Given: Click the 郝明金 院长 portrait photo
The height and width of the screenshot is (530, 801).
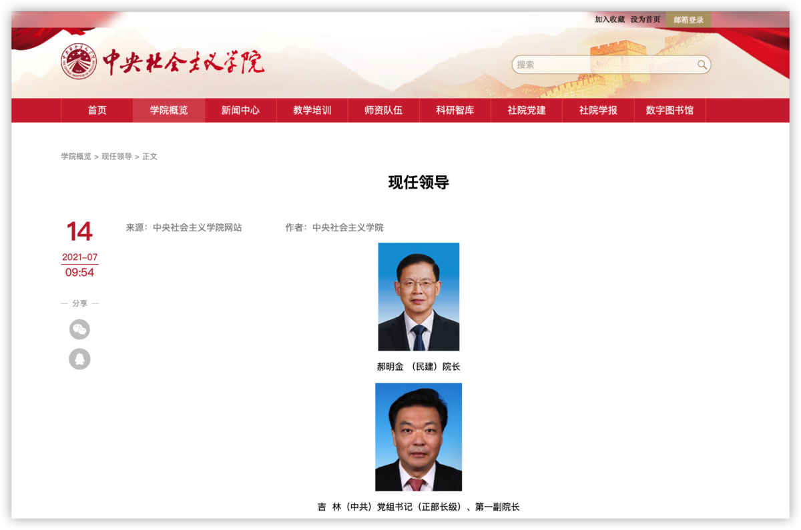Looking at the screenshot, I should [x=419, y=297].
